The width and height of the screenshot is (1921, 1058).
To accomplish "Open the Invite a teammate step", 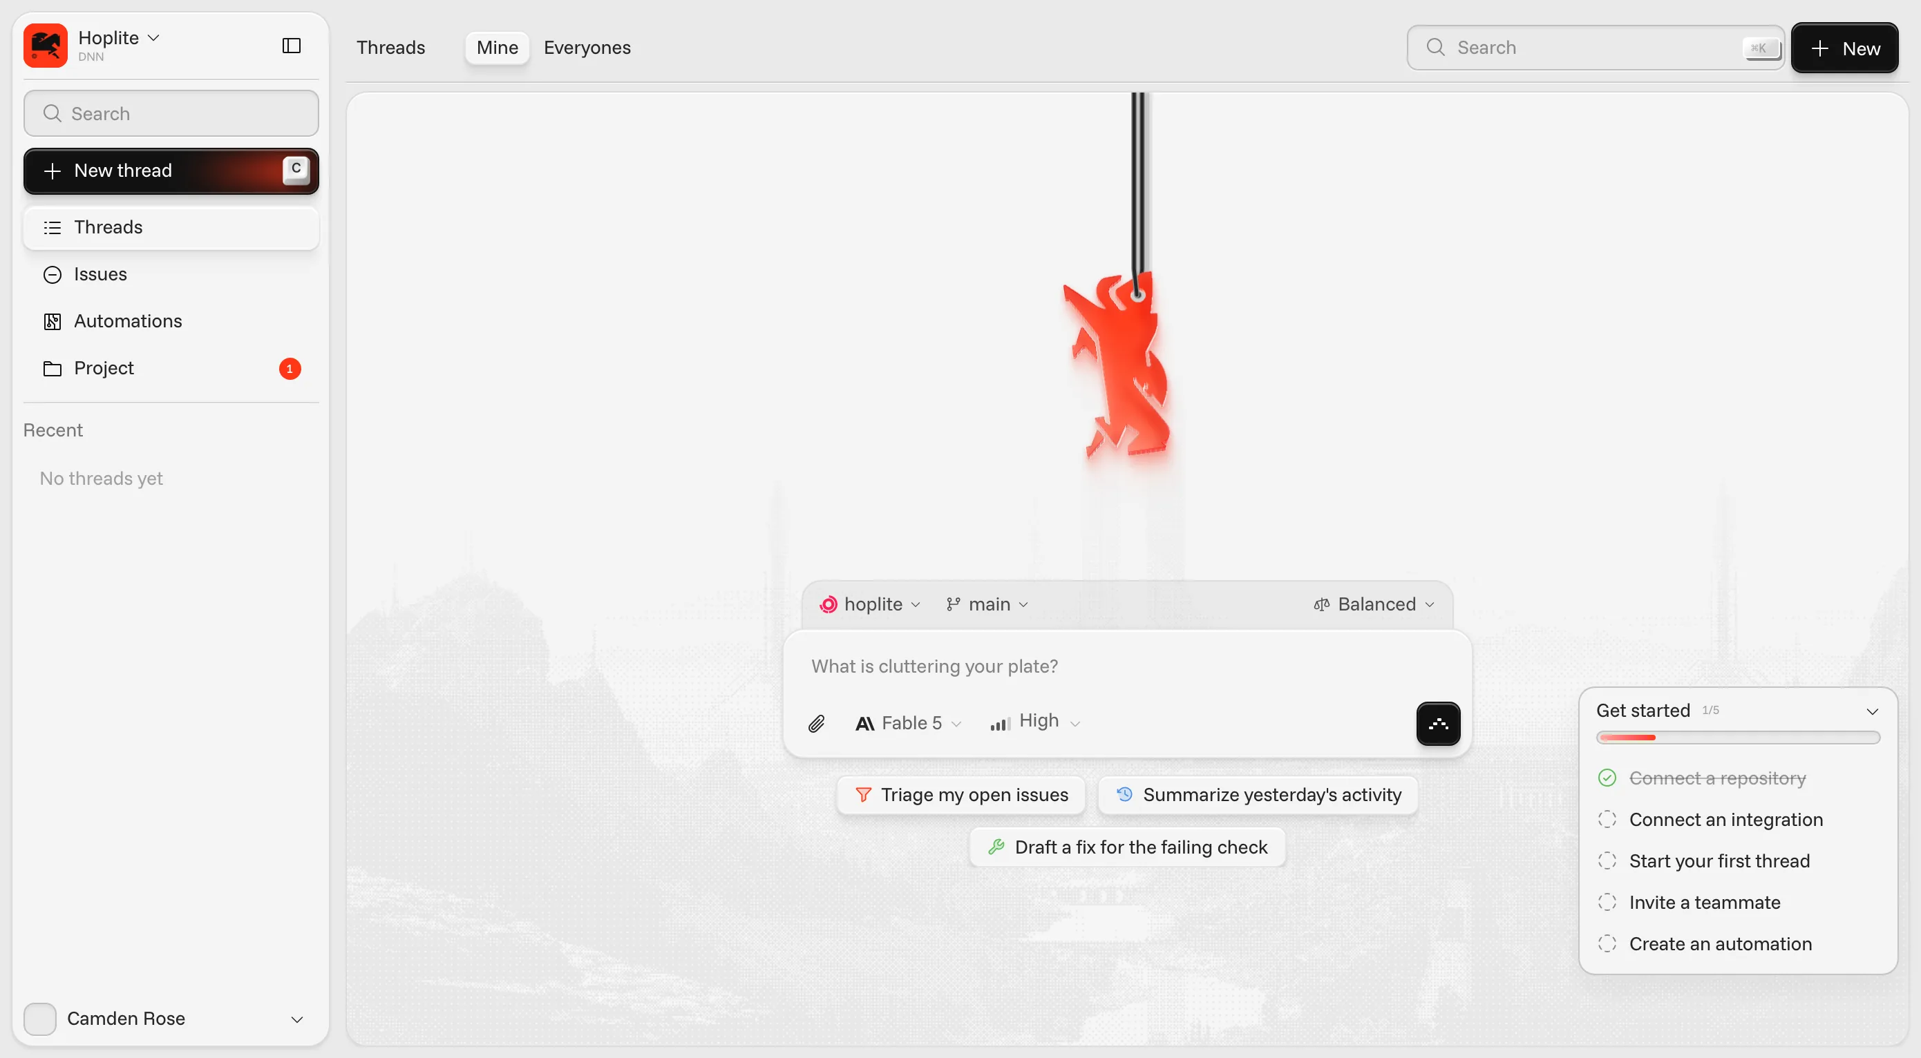I will tap(1704, 903).
